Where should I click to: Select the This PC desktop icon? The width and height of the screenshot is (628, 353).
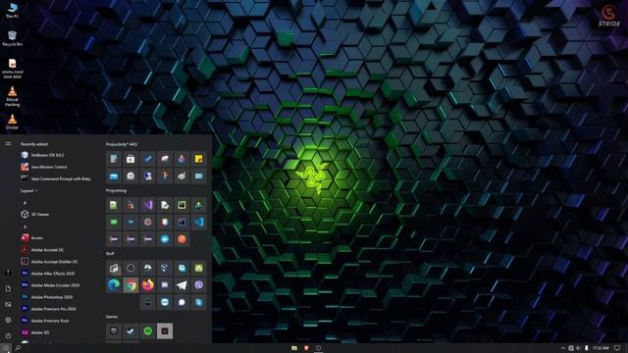pos(12,11)
